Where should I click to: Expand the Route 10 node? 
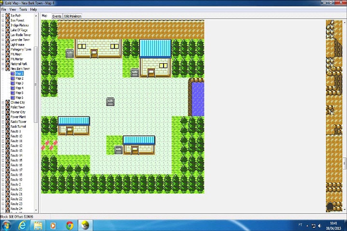point(3,136)
